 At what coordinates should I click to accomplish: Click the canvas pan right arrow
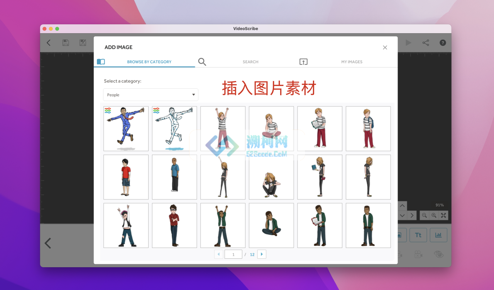click(x=412, y=215)
